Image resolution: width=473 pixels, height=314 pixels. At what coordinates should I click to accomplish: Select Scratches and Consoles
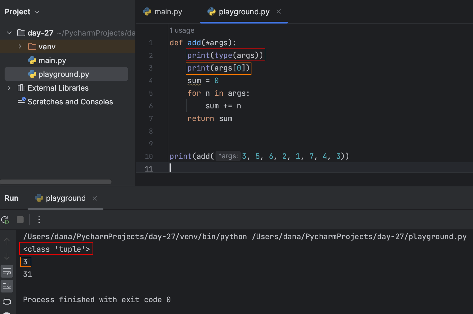pos(70,102)
